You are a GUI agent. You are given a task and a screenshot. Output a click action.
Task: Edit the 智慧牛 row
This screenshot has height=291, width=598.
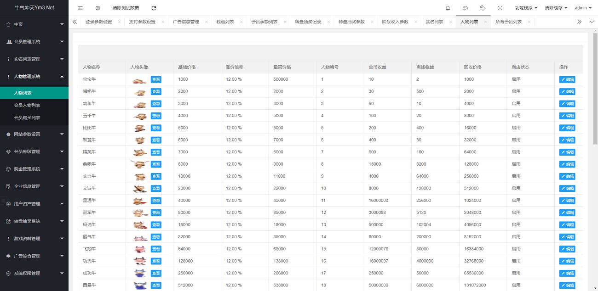coord(567,140)
